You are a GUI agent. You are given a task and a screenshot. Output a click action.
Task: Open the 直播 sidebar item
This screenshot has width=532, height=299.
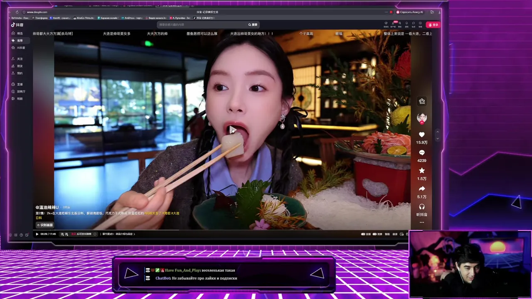(17, 84)
